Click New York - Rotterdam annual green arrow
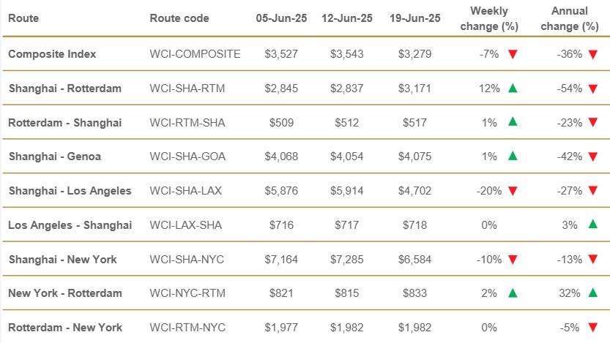This screenshot has width=610, height=343. coord(592,293)
